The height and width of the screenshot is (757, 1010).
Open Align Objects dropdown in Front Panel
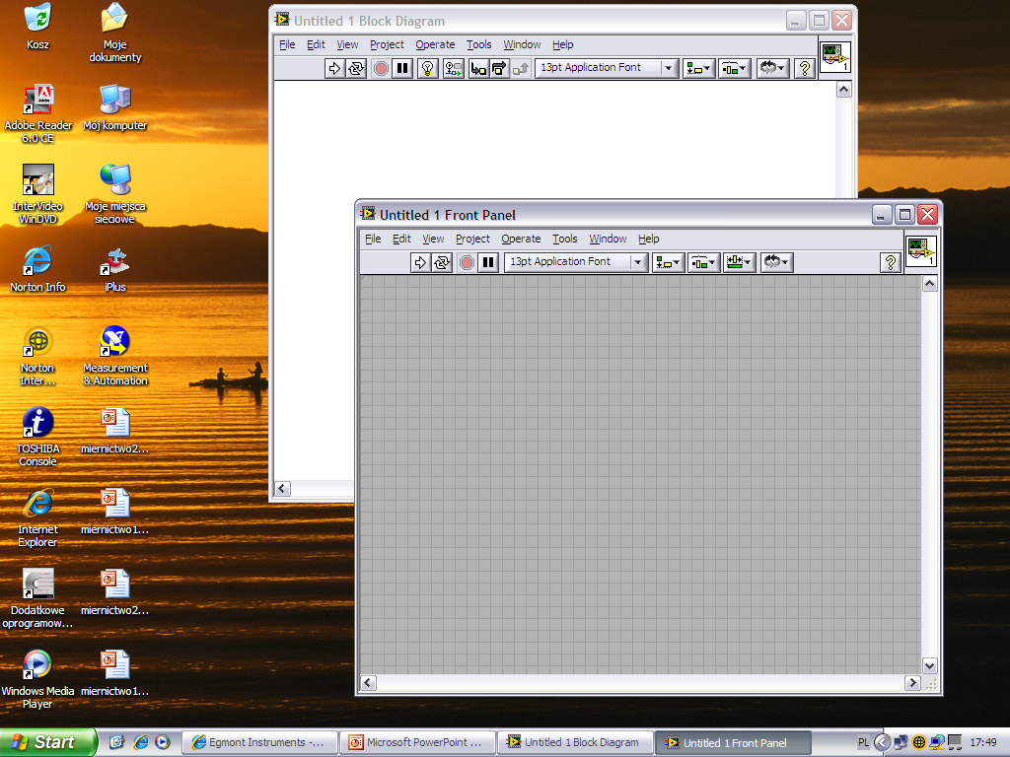(668, 262)
